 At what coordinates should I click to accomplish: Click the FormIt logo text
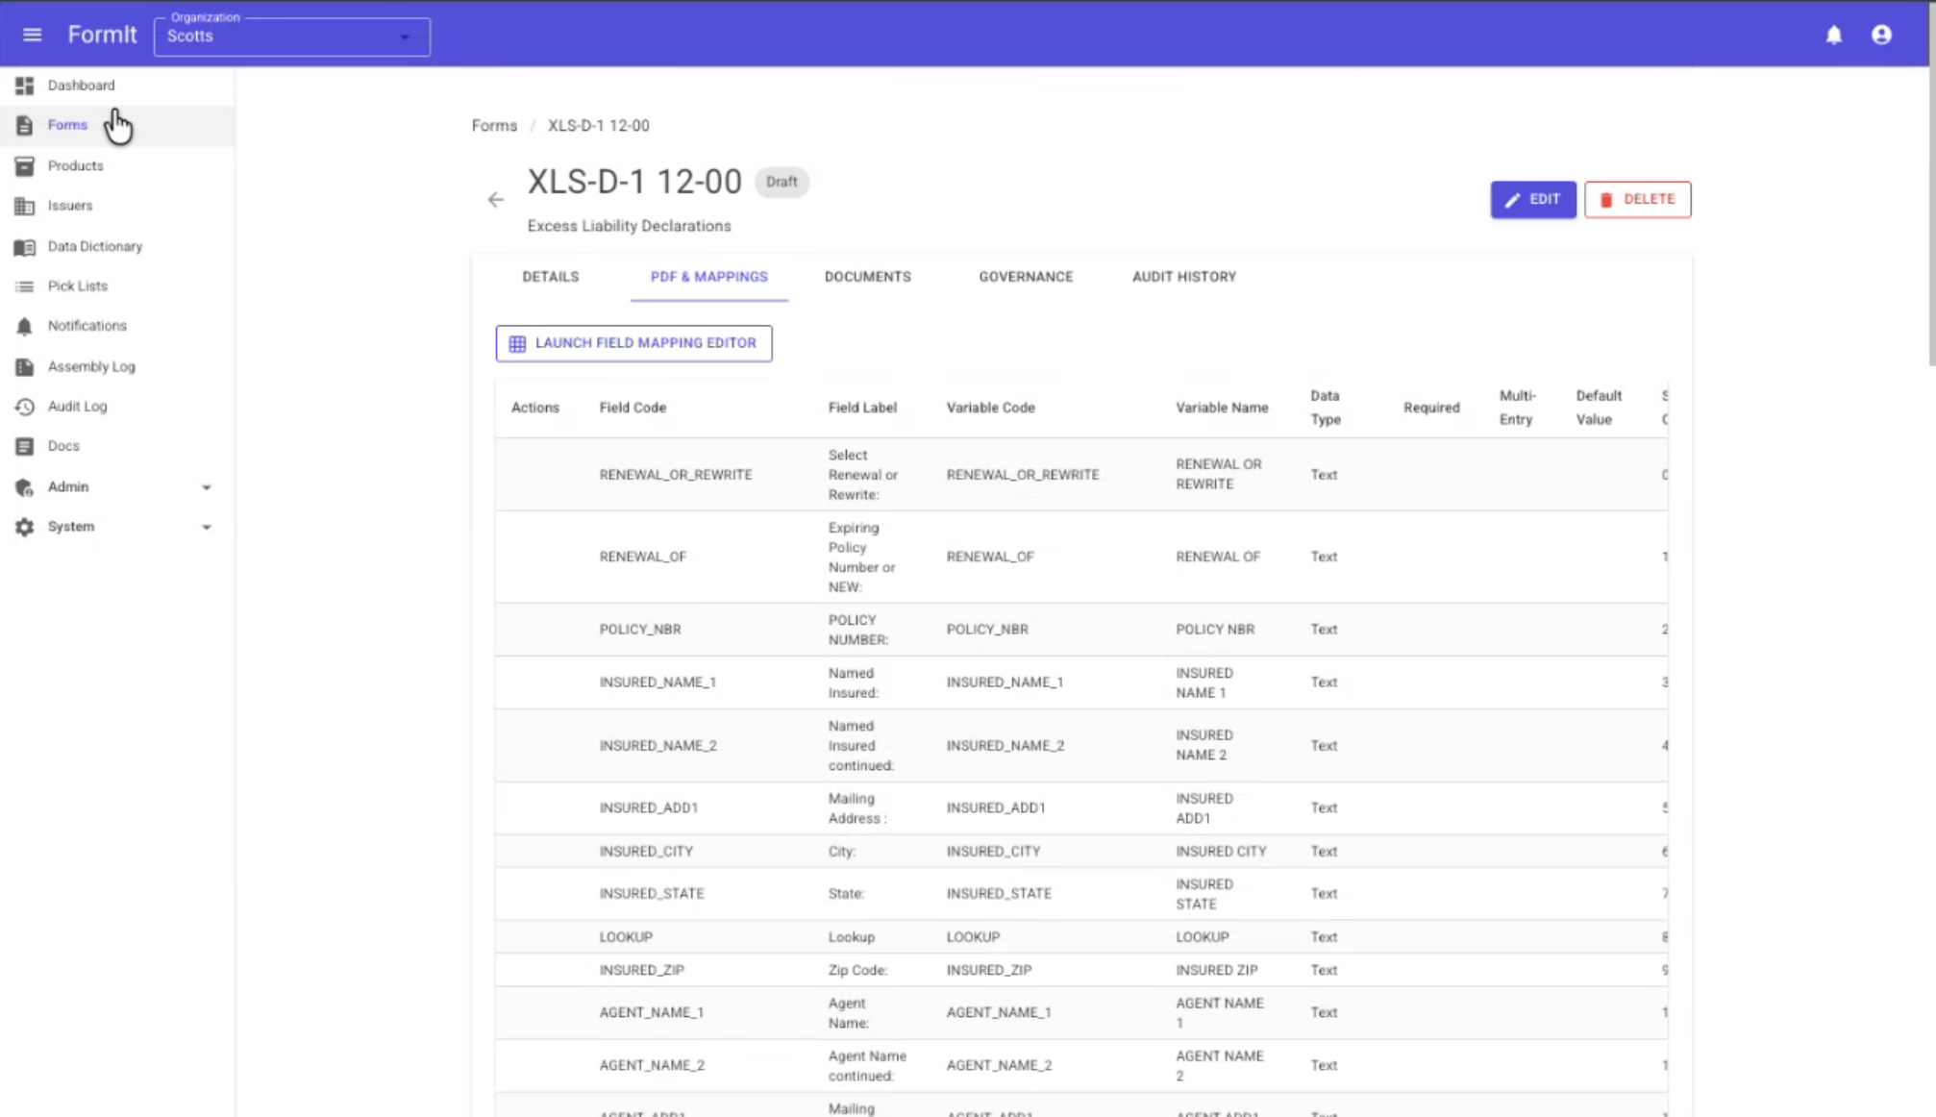103,36
